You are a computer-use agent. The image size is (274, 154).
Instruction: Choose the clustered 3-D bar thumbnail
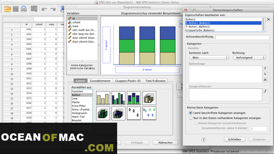(103, 113)
